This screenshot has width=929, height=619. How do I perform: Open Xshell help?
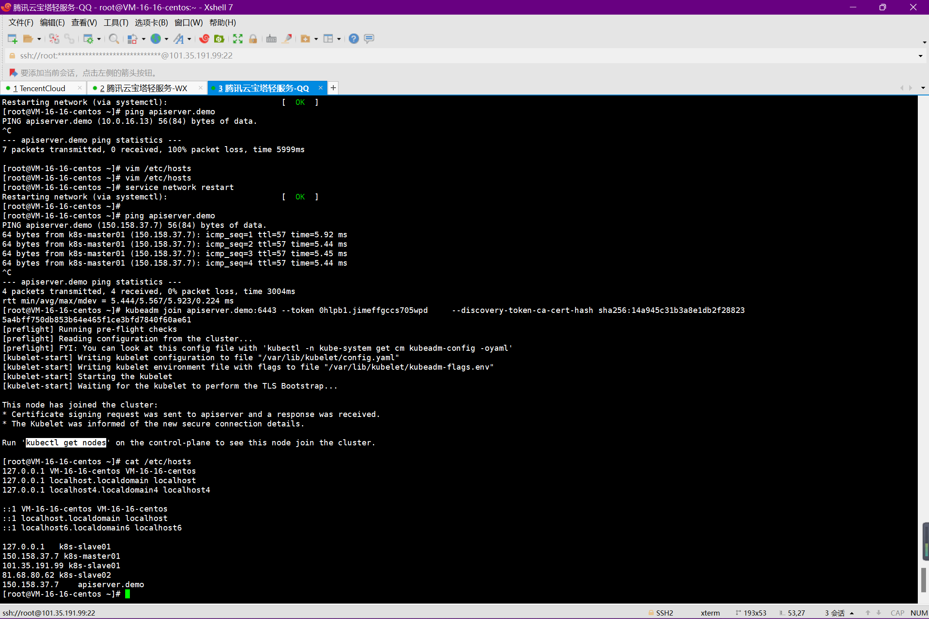pyautogui.click(x=354, y=39)
